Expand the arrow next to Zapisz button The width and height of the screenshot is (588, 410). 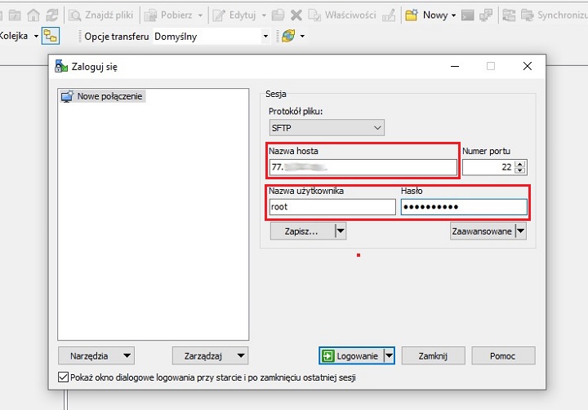coord(341,231)
